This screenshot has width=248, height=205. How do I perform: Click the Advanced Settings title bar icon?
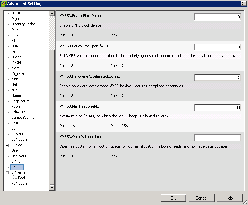click(3, 4)
